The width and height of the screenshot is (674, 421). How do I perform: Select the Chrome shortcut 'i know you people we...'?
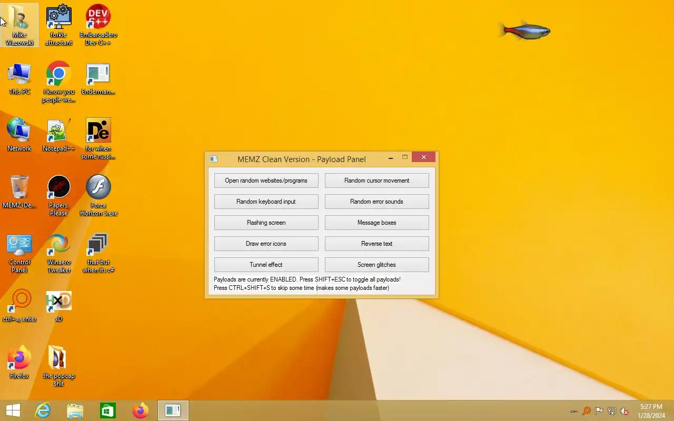point(58,82)
